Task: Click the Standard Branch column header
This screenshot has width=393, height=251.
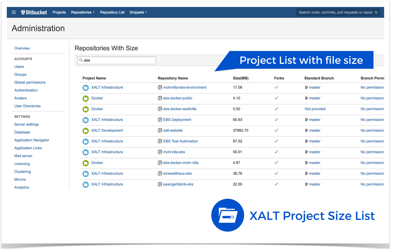Action: (319, 78)
